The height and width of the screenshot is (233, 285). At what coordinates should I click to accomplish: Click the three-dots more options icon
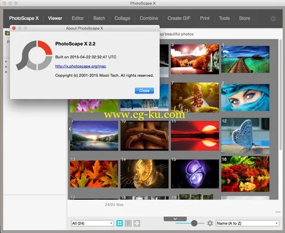click(278, 212)
